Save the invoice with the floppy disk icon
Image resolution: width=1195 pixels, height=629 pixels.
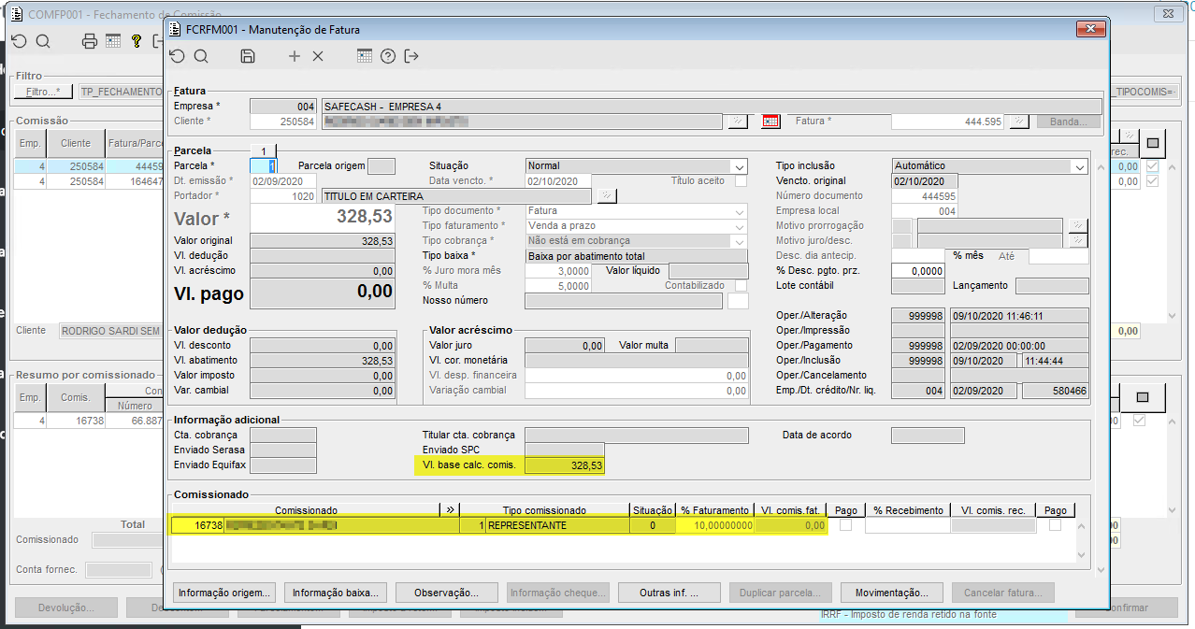click(248, 56)
